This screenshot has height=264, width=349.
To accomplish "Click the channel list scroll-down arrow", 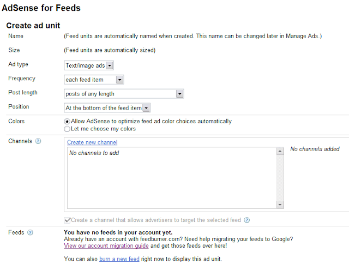I will [x=280, y=205].
